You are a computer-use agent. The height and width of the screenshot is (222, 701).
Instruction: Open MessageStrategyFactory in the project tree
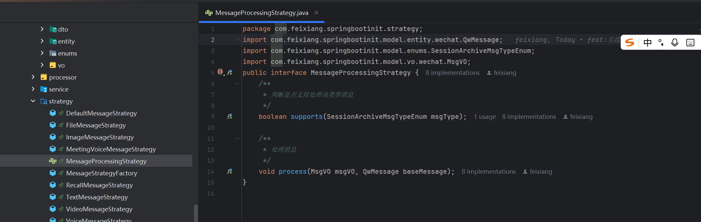tap(101, 173)
